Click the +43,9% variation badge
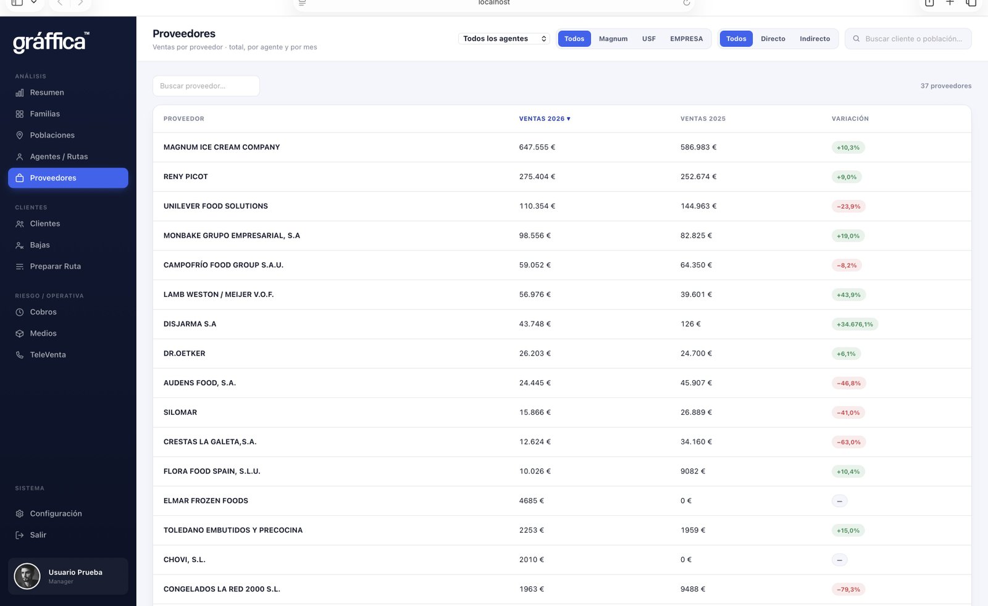 coord(848,295)
